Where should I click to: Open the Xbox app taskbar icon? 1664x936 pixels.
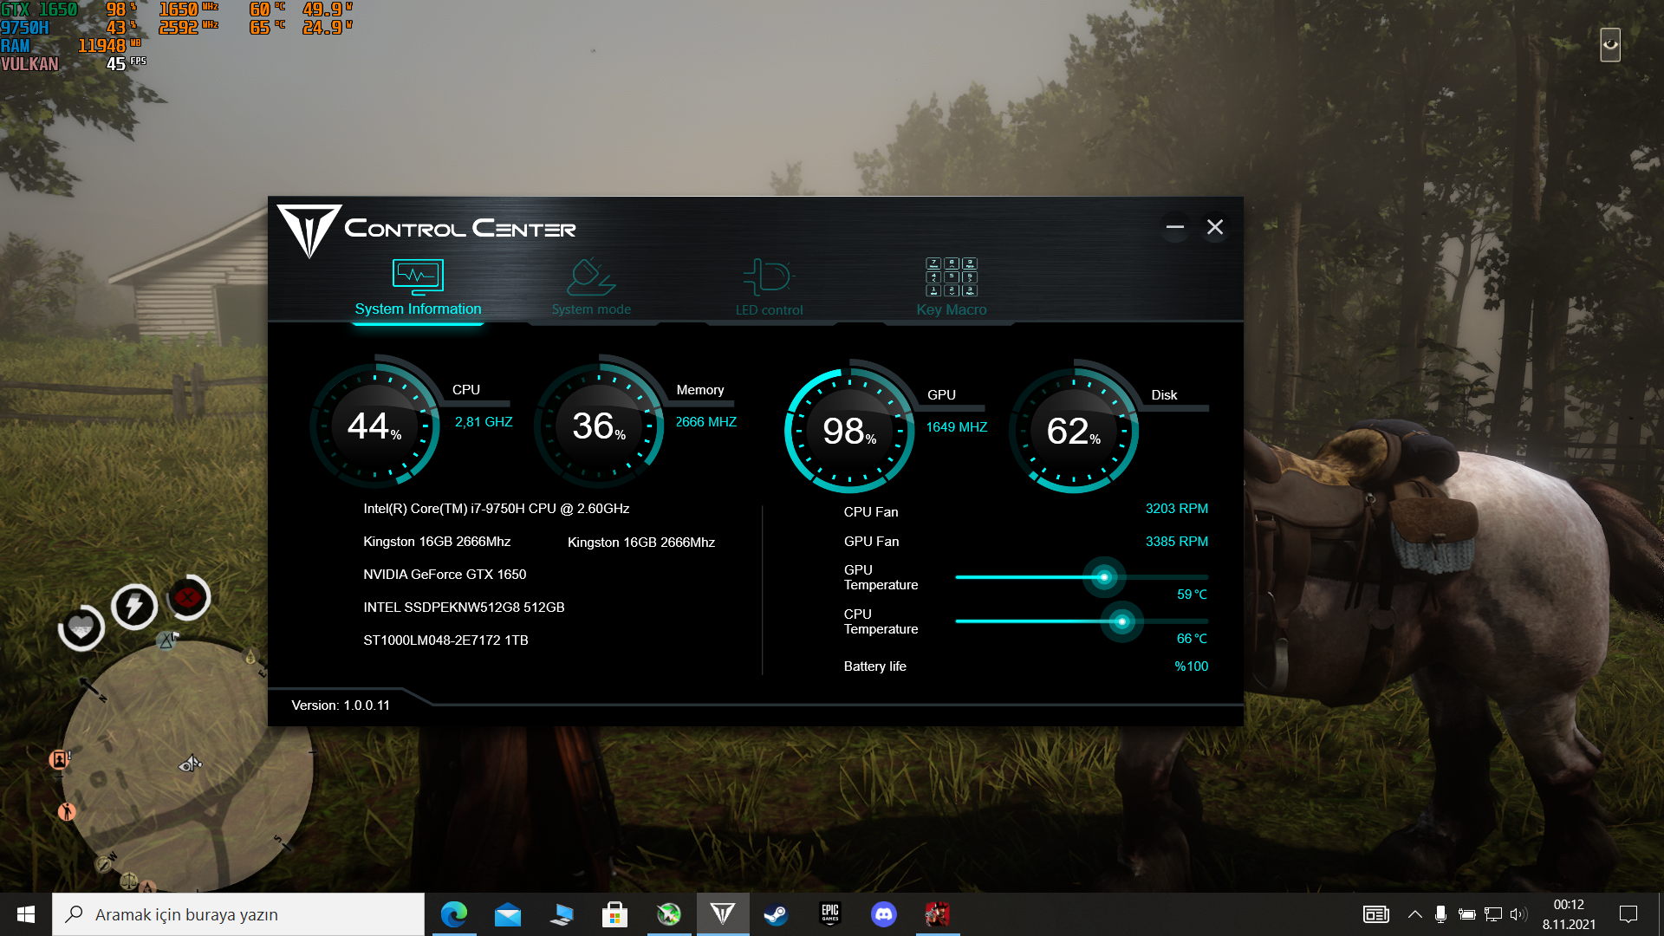click(x=668, y=914)
